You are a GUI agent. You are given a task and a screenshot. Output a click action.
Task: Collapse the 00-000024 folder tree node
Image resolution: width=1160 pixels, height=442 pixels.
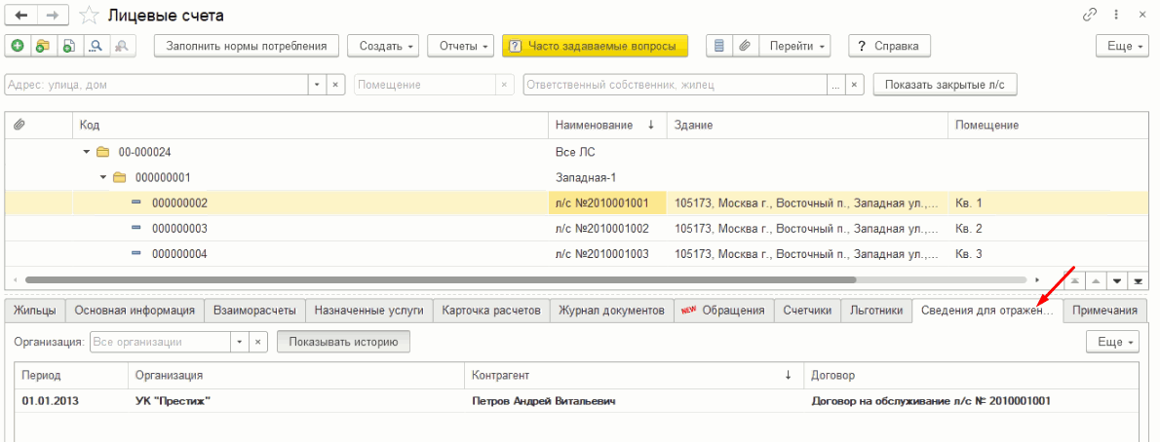pos(87,153)
